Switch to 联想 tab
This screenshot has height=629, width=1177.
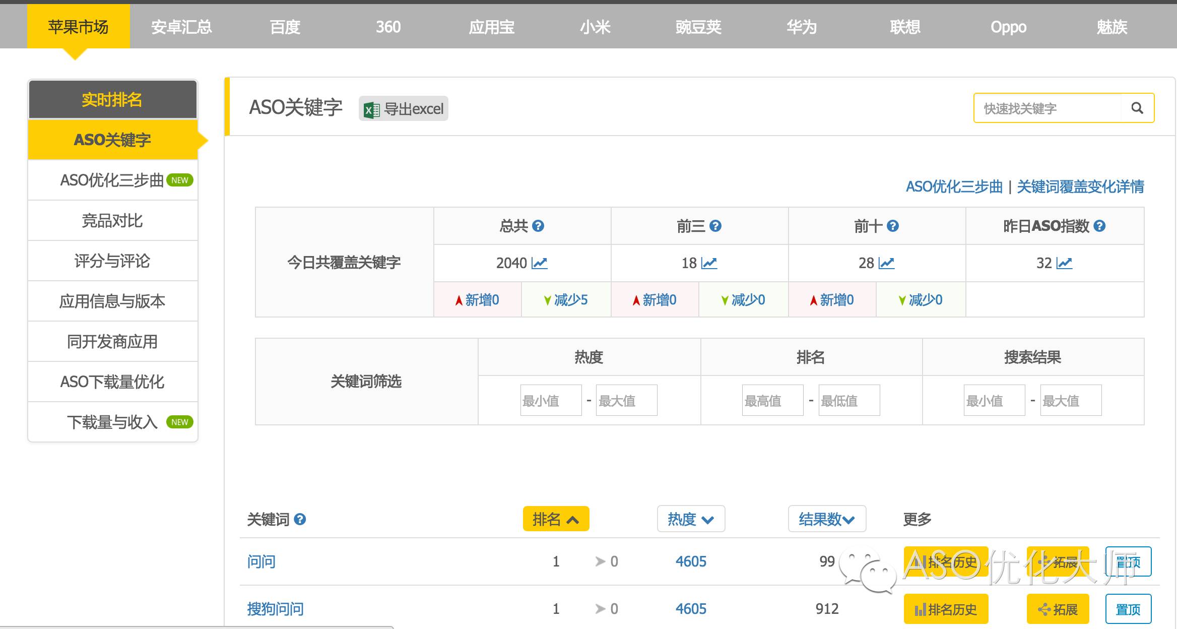pyautogui.click(x=905, y=26)
